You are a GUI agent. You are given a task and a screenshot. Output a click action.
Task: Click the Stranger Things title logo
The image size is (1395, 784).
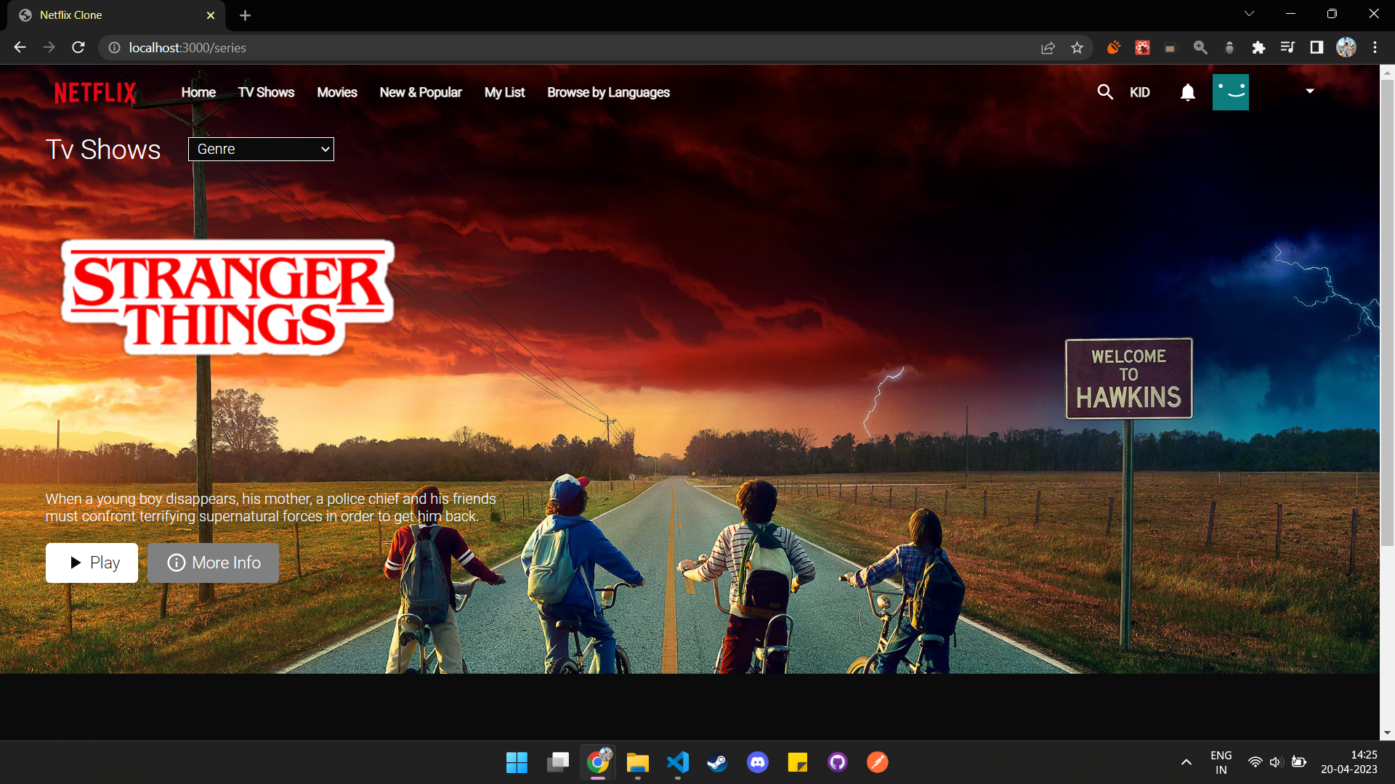pos(228,298)
